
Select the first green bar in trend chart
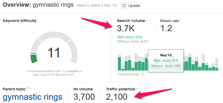pos(119,64)
